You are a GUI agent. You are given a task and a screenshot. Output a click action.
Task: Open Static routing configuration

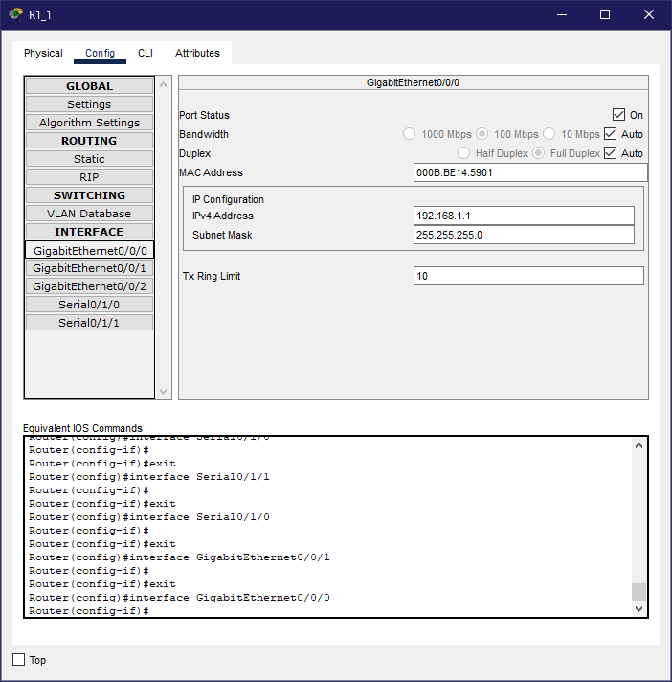point(89,159)
